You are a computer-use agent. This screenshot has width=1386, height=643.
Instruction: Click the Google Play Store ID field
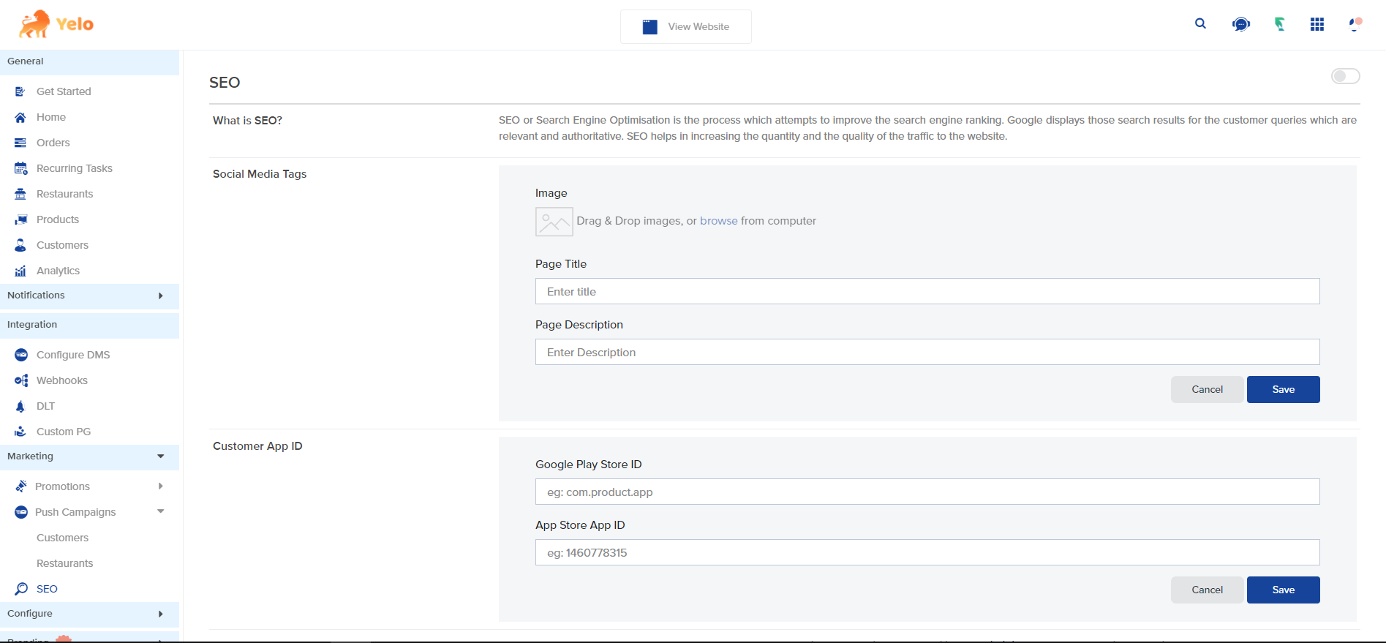pos(927,492)
